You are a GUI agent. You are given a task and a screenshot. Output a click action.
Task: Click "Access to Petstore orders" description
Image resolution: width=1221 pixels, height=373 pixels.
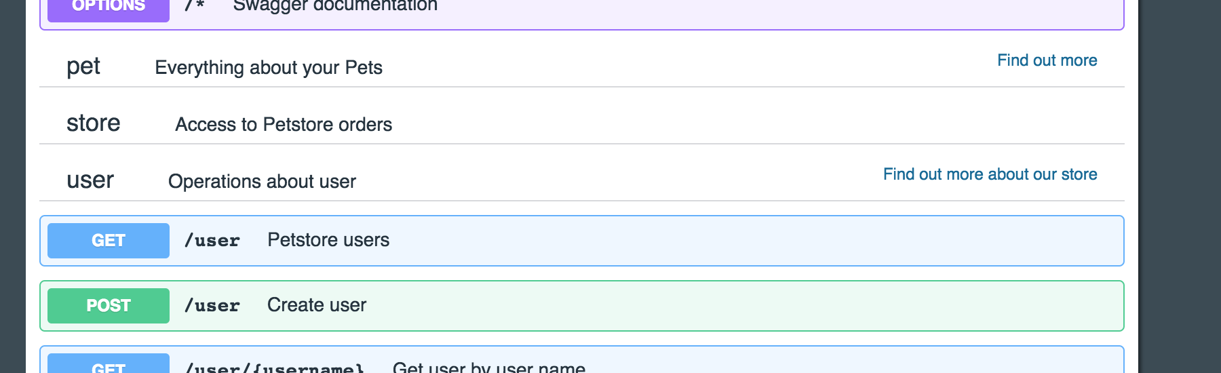284,125
